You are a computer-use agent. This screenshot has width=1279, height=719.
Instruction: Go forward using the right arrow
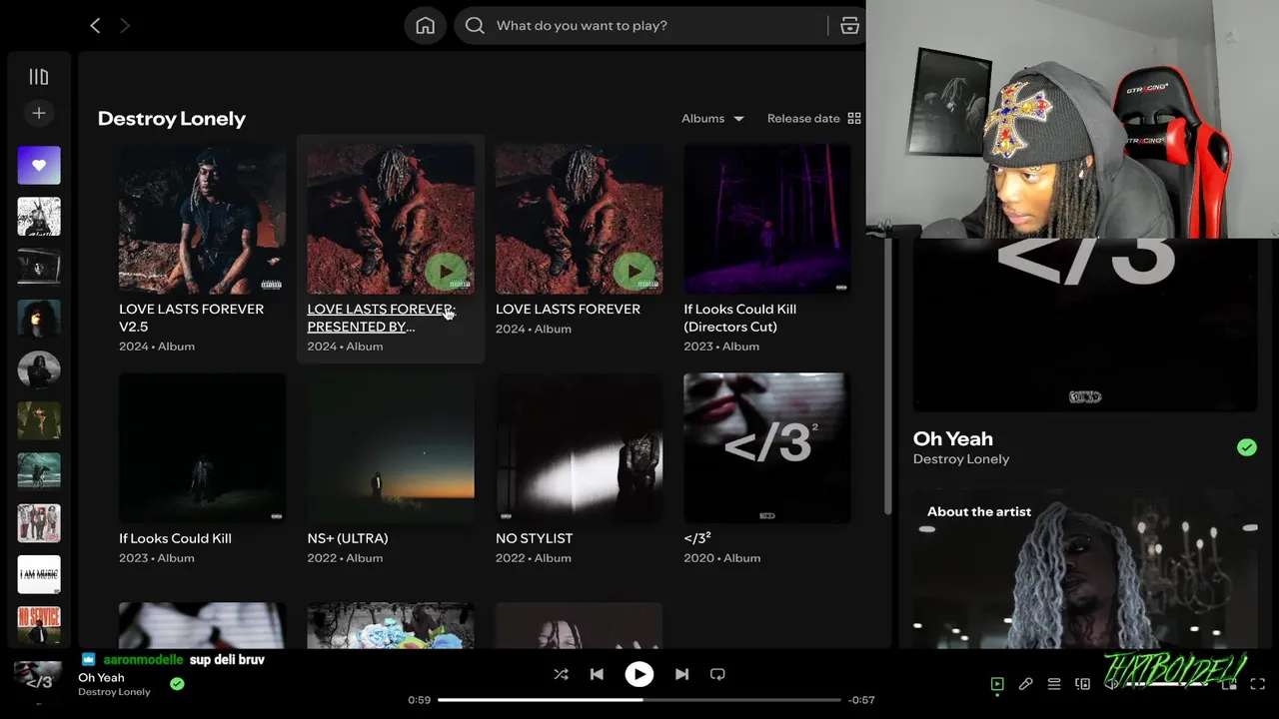tap(125, 26)
